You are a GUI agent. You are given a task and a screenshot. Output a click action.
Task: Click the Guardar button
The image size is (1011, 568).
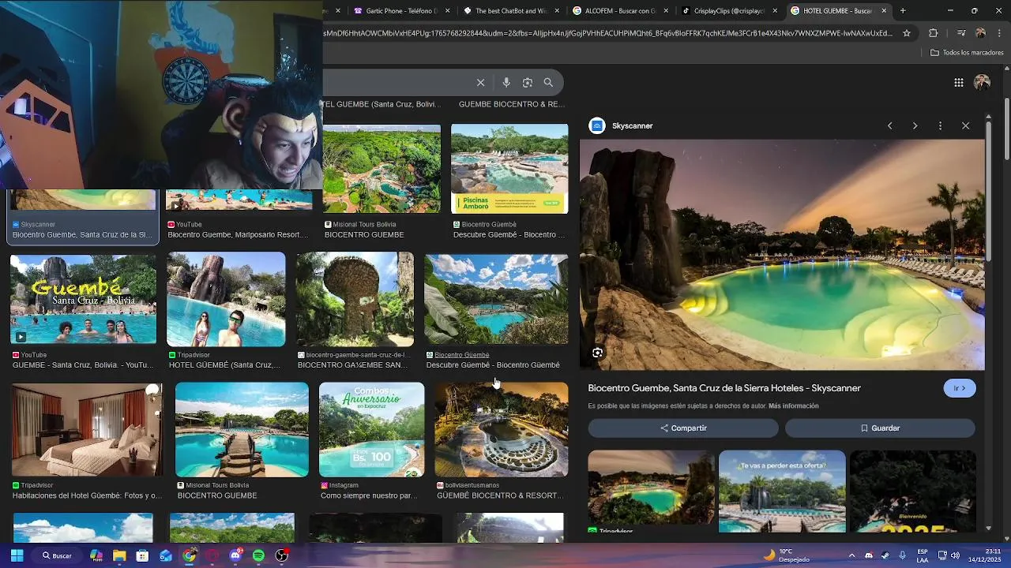click(x=880, y=428)
